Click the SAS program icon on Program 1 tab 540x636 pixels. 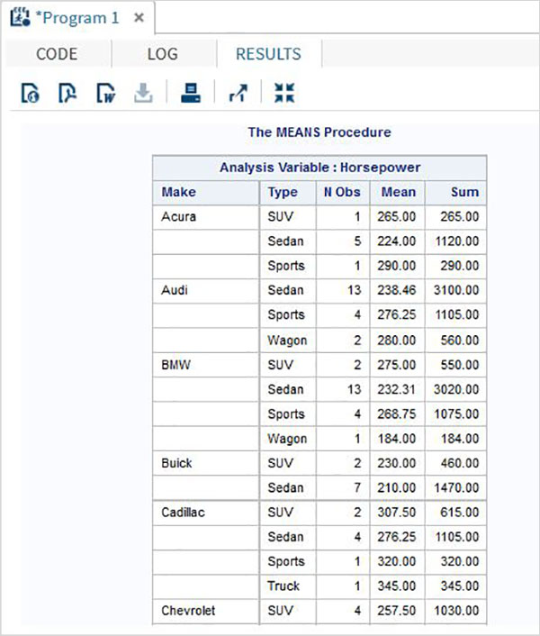16,18
